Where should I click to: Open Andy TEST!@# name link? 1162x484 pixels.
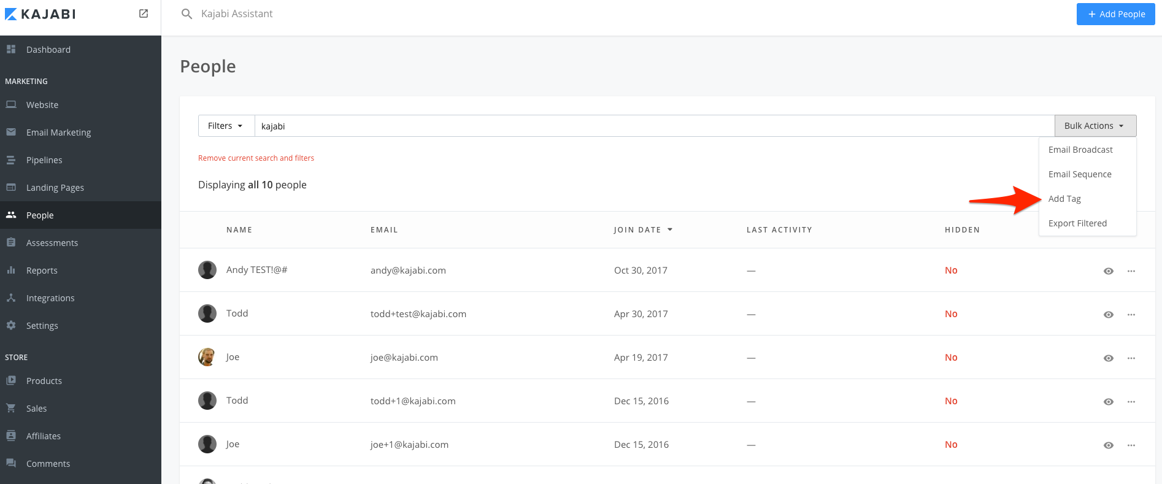pyautogui.click(x=256, y=270)
